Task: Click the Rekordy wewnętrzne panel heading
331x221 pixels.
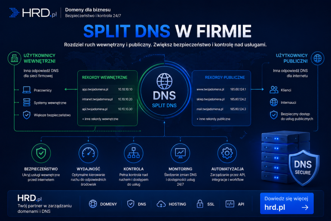Action: (x=105, y=78)
